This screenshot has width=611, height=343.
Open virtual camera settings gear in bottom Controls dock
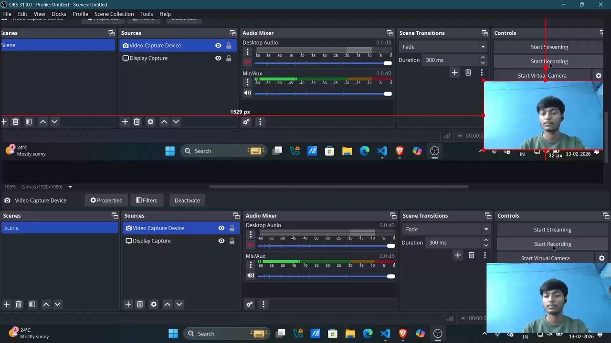coord(601,258)
